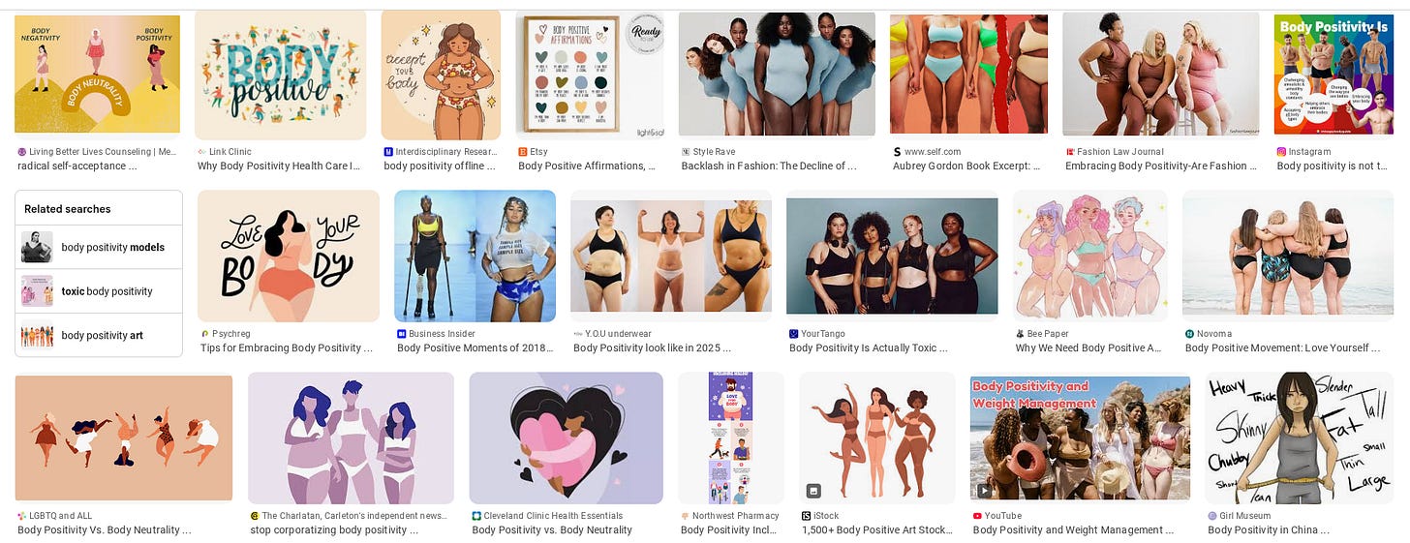Open 'Body Positivity and Weight Management' video thumbnail
This screenshot has width=1410, height=543.
1080,438
